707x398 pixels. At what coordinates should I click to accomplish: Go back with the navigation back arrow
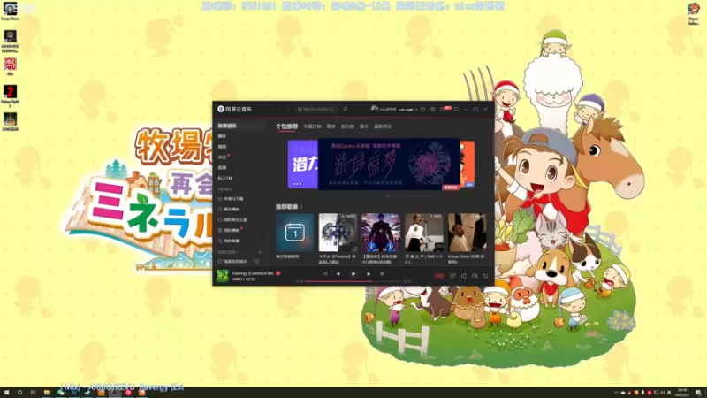(x=279, y=109)
